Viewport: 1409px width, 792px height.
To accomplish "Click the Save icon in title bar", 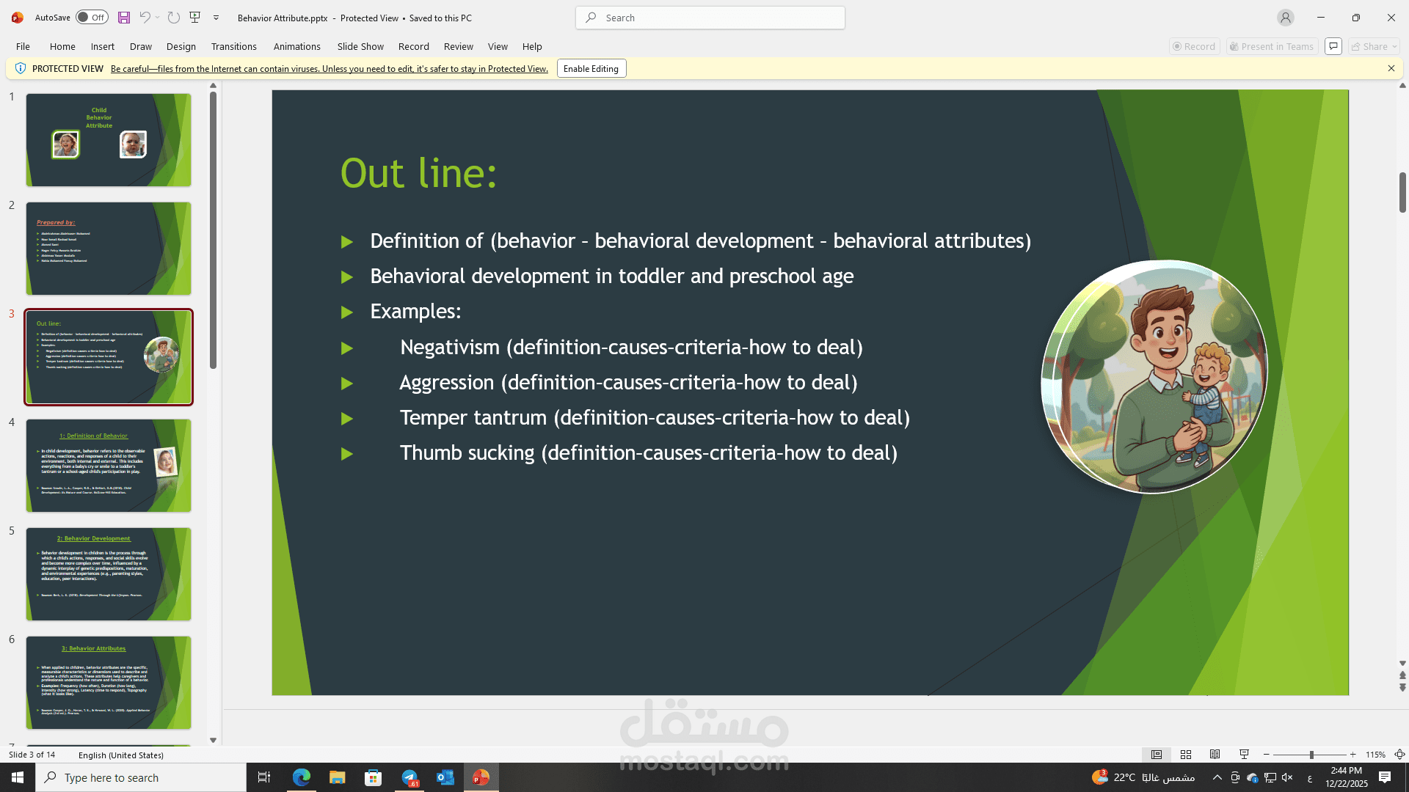I will [x=124, y=18].
